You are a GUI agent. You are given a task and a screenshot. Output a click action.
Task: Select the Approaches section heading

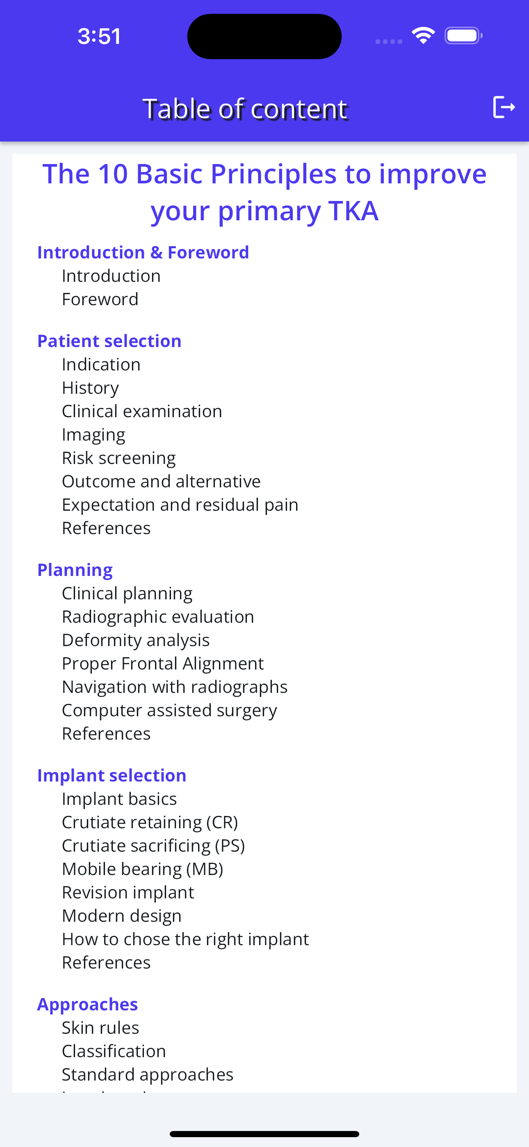(x=87, y=1004)
